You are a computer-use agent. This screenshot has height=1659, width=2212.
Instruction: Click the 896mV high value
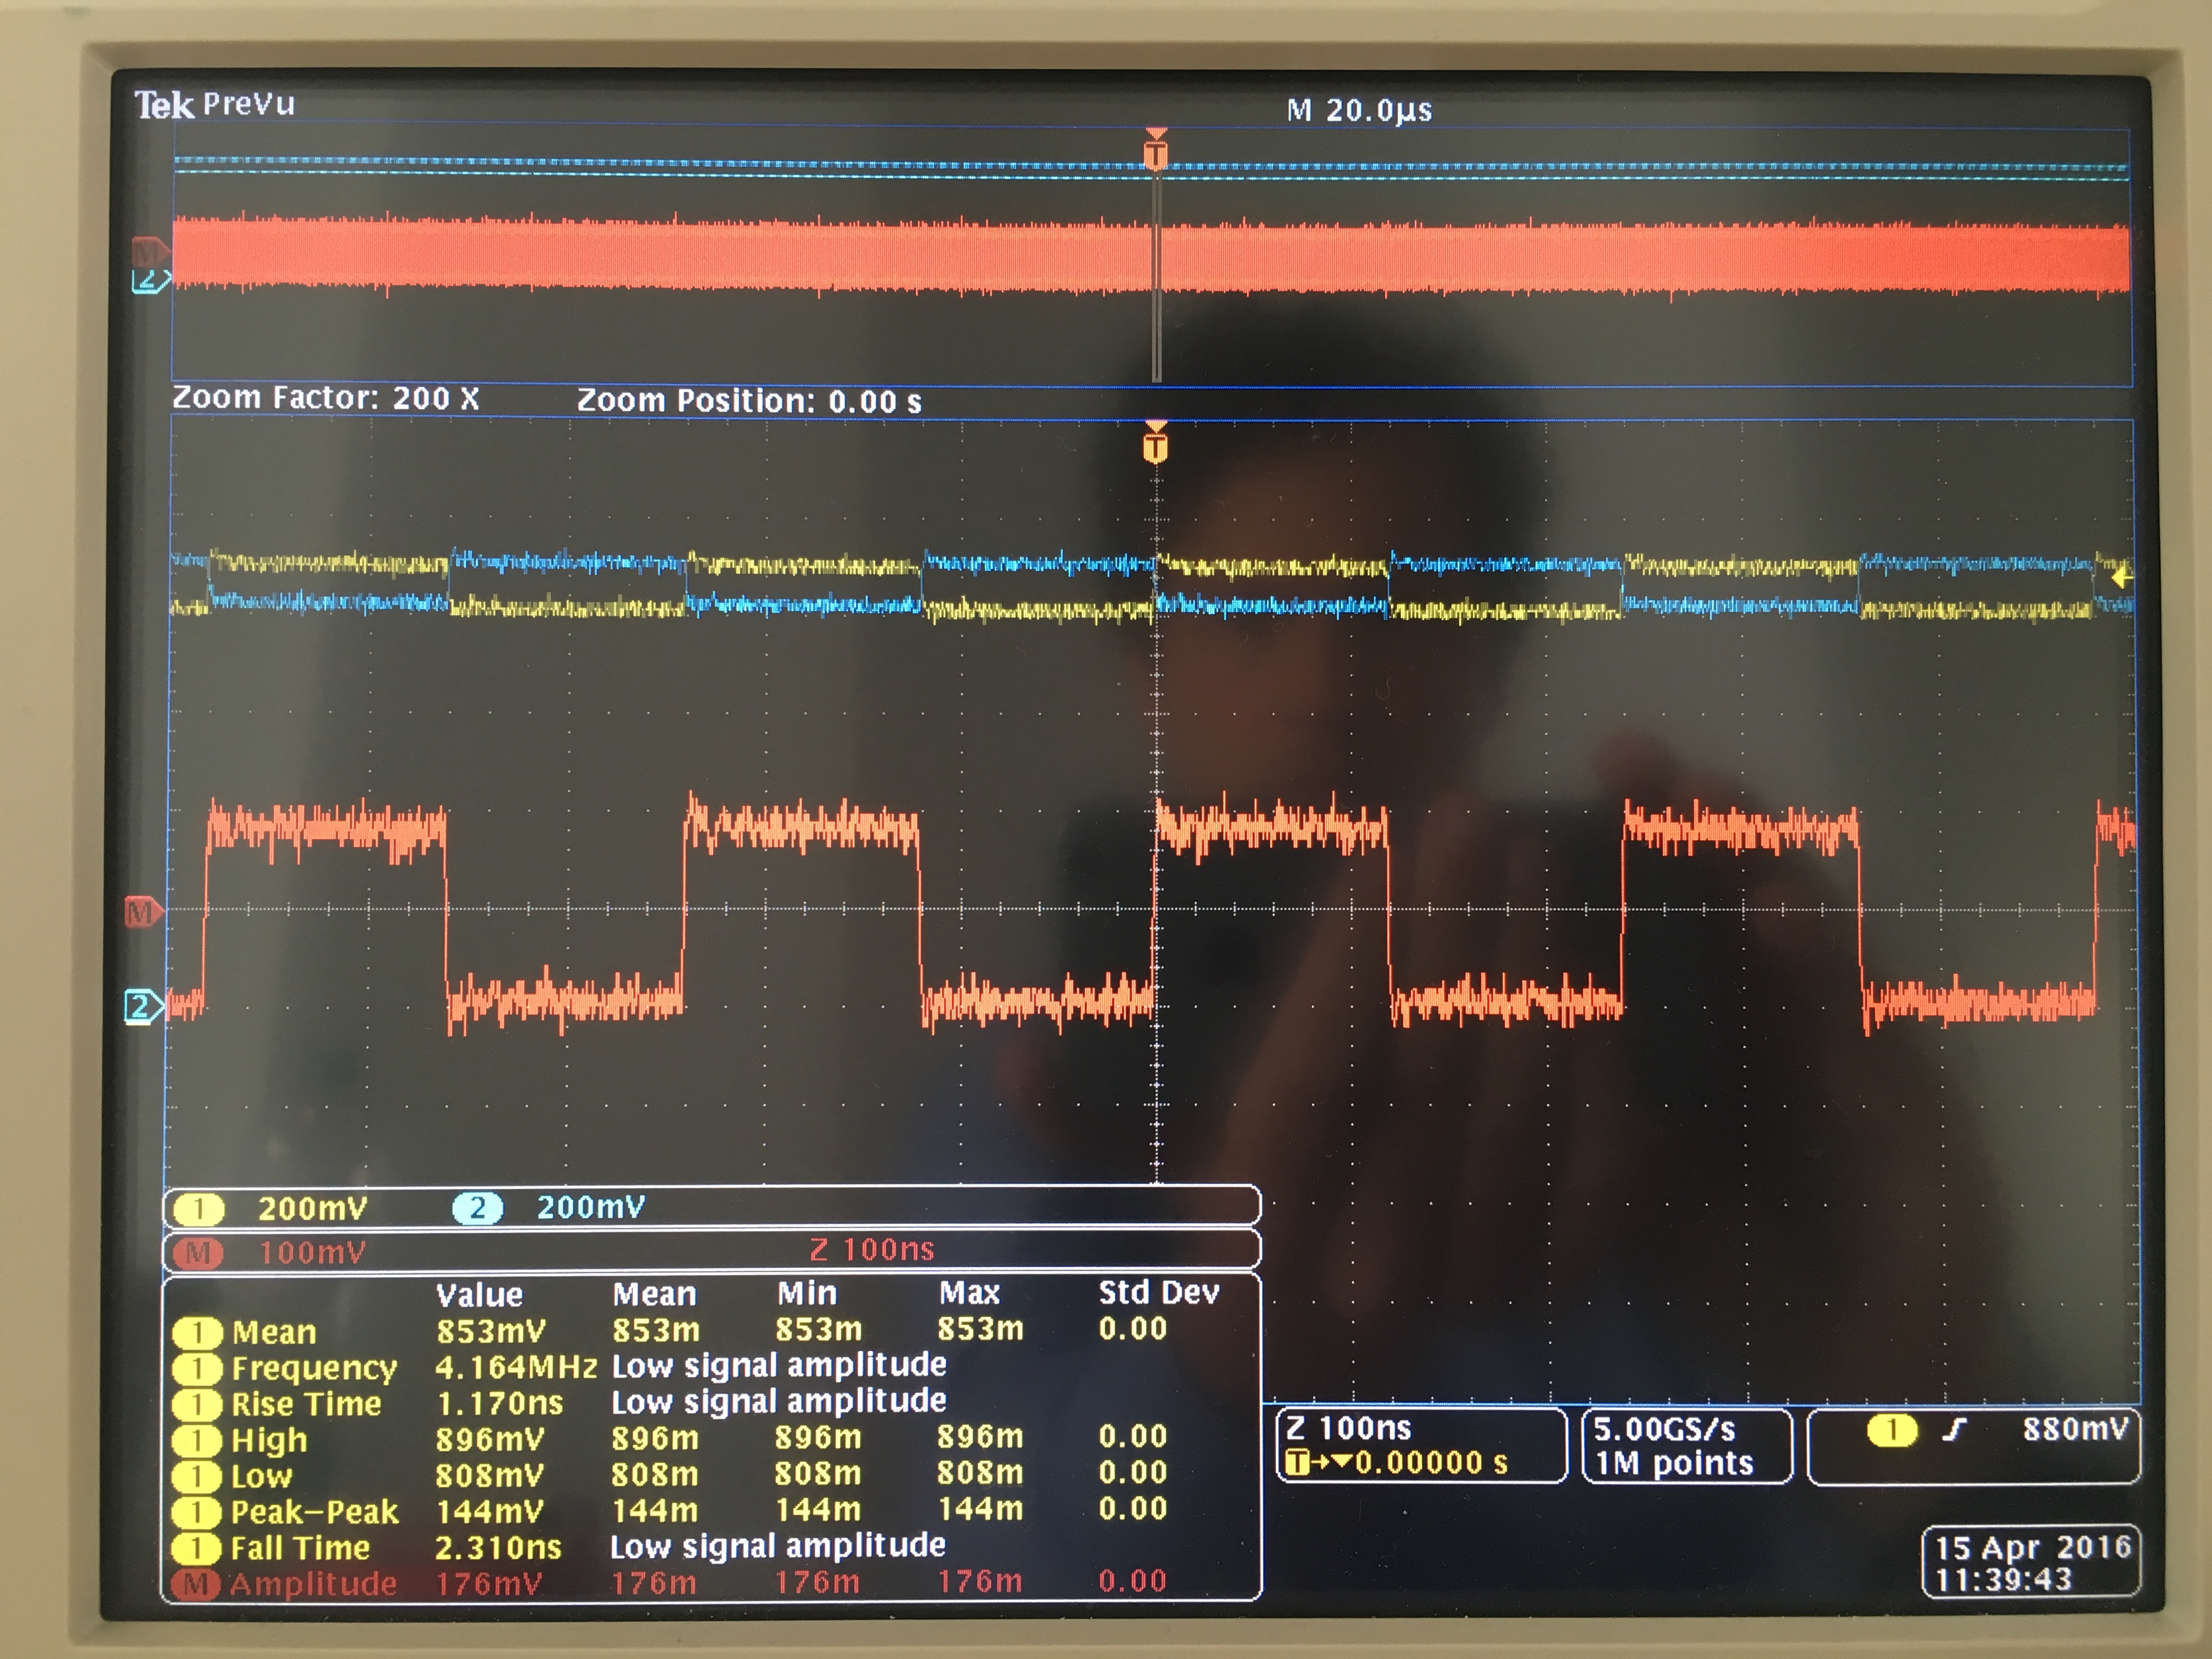(490, 1439)
